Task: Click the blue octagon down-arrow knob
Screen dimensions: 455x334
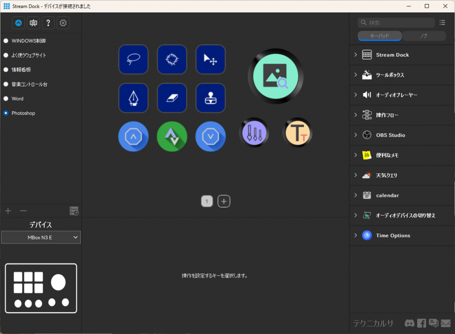Action: pos(210,137)
